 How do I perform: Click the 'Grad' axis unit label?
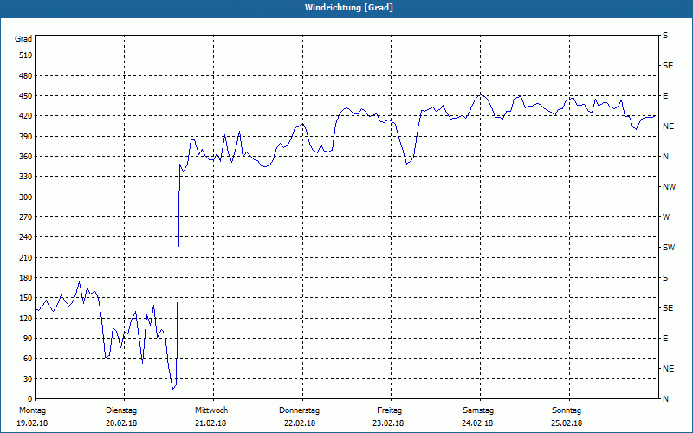click(x=23, y=39)
